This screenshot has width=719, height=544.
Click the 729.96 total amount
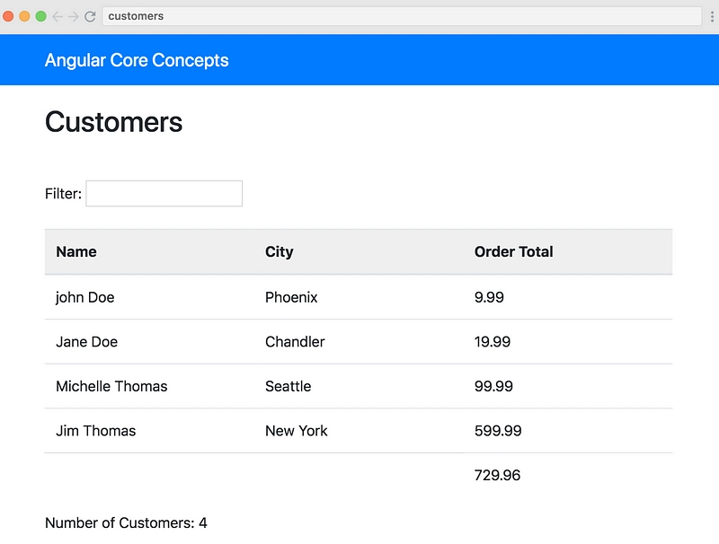(497, 475)
